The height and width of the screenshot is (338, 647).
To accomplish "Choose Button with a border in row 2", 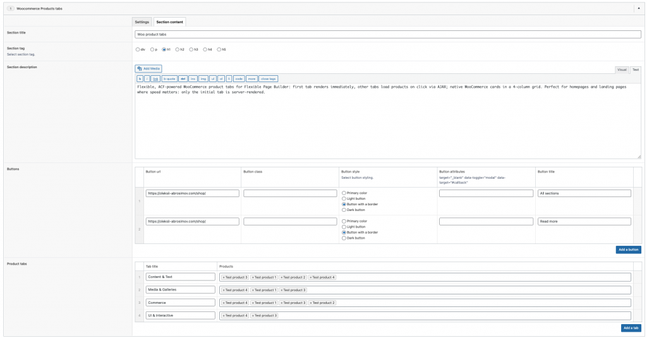I will pyautogui.click(x=344, y=232).
